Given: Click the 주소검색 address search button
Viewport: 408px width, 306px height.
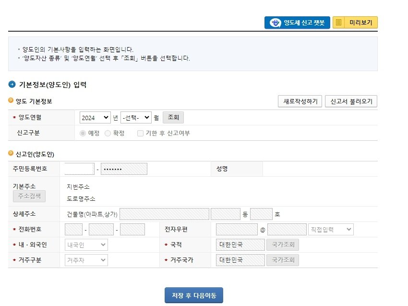Looking at the screenshot, I should pyautogui.click(x=29, y=196).
